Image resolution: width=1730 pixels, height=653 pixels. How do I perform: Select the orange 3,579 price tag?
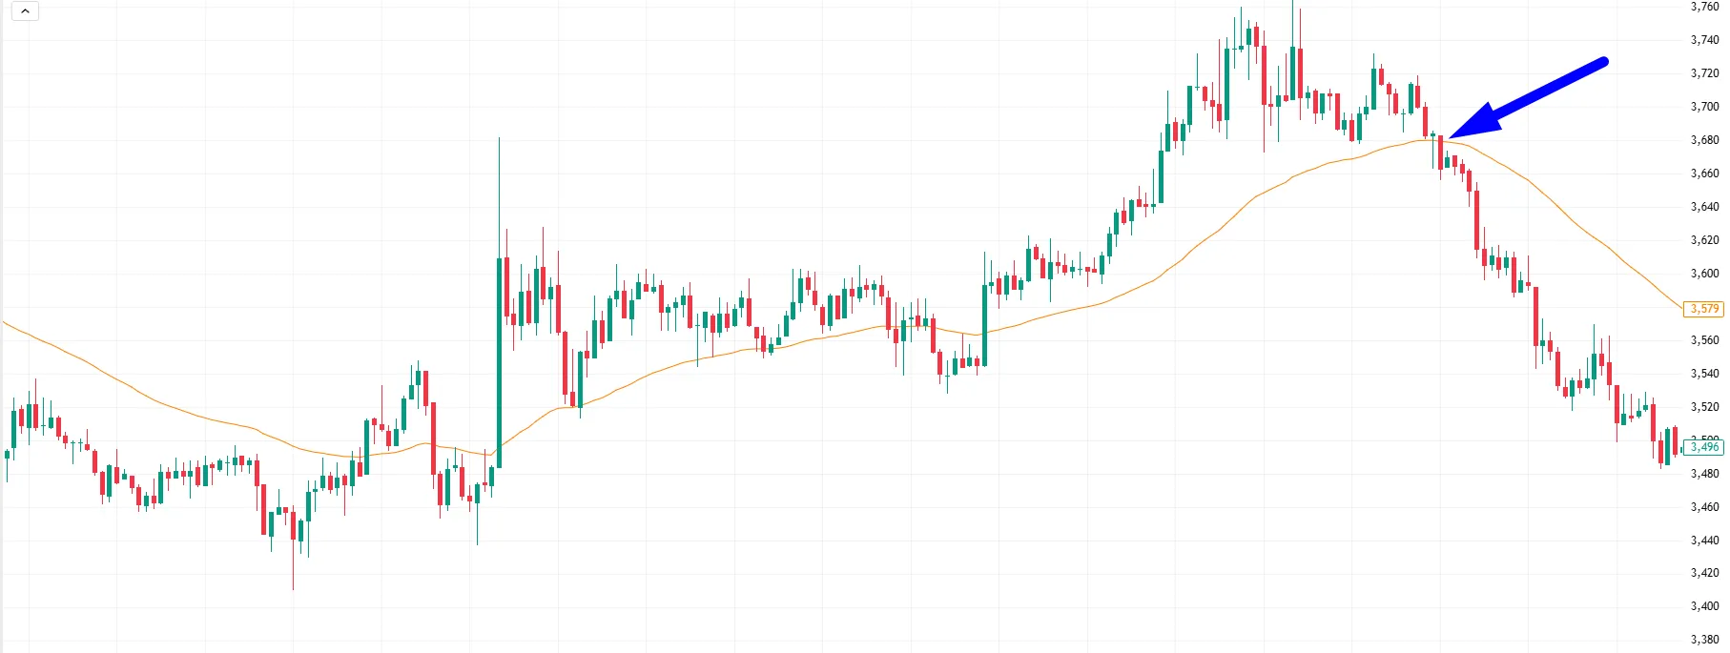click(1704, 309)
